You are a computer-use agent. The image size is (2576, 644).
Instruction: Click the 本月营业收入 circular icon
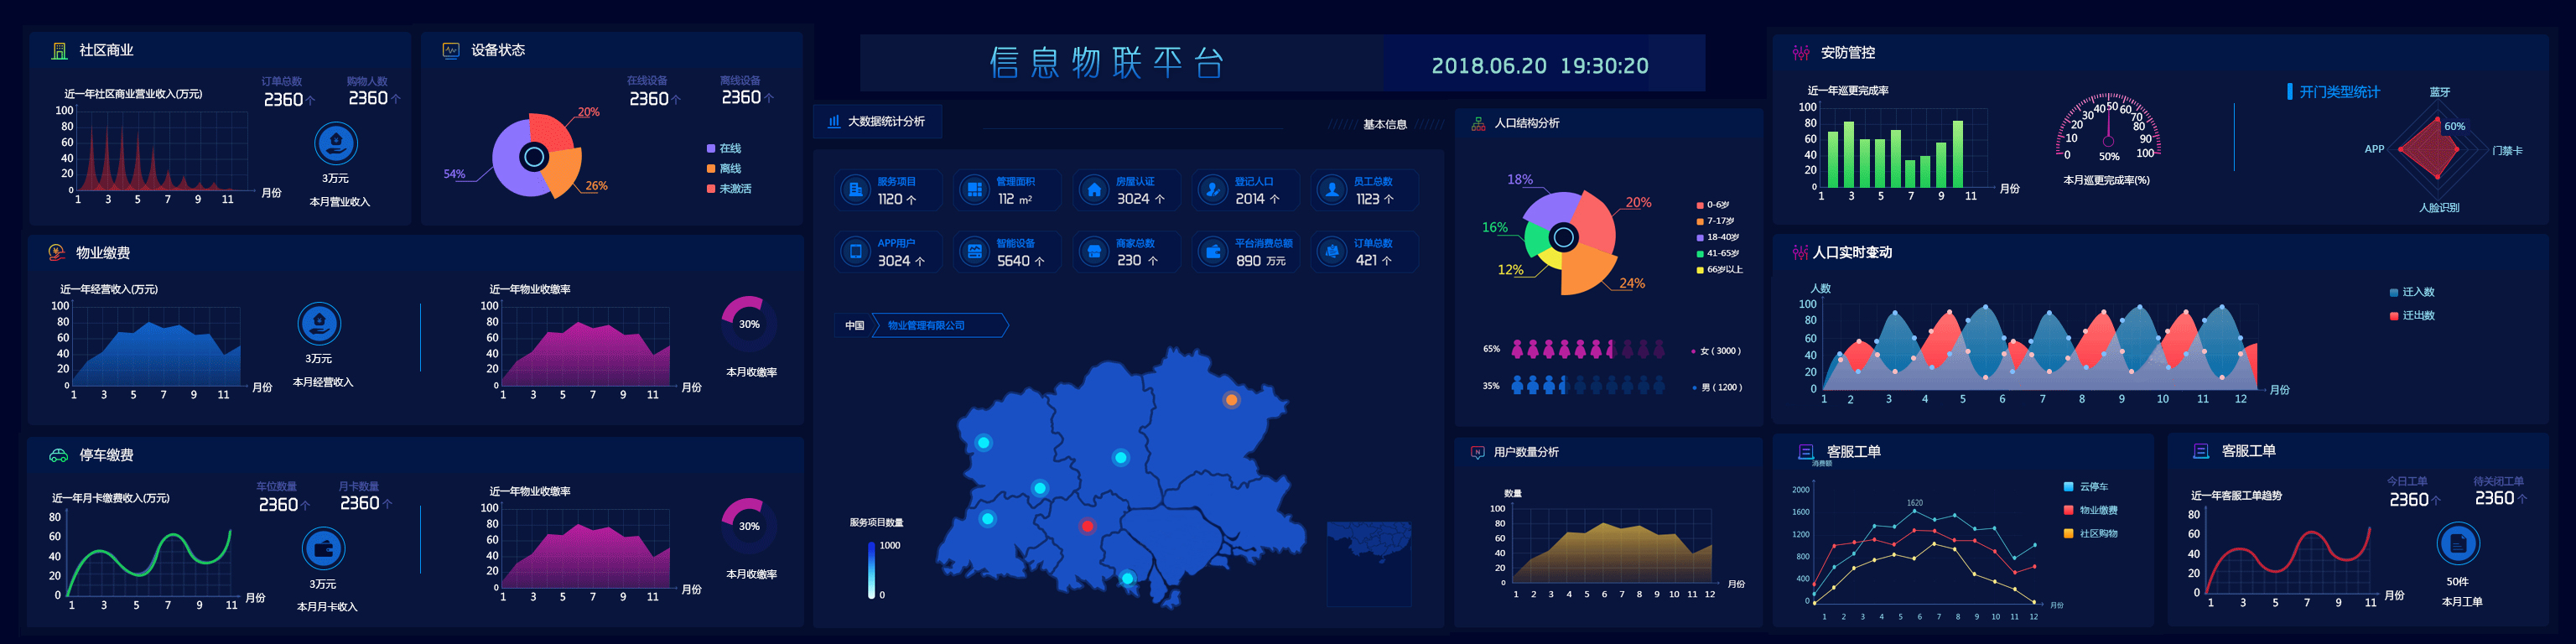pyautogui.click(x=336, y=144)
